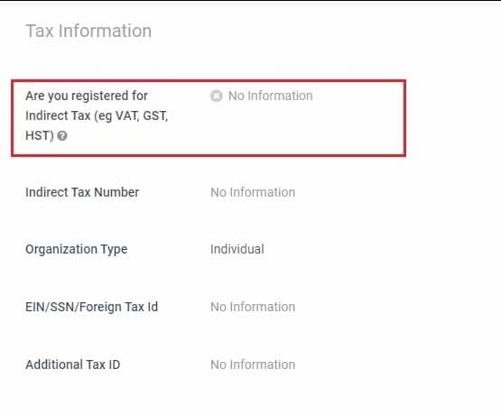Click the Organization Type label
This screenshot has width=501, height=415.
coord(77,250)
